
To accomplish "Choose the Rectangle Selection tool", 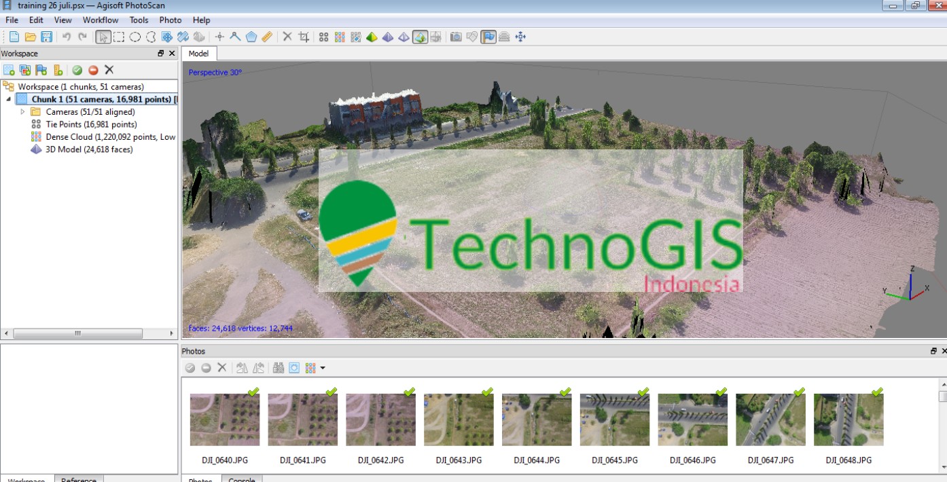I will [119, 37].
